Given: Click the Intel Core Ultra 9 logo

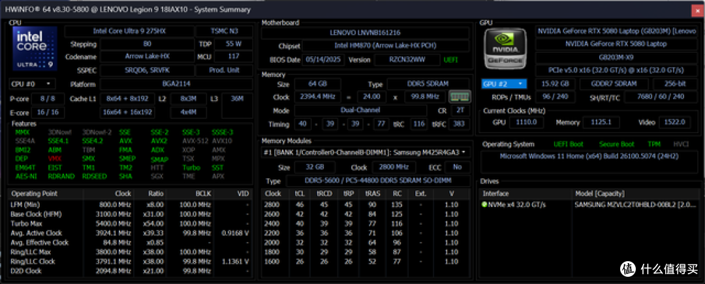Looking at the screenshot, I should point(35,48).
